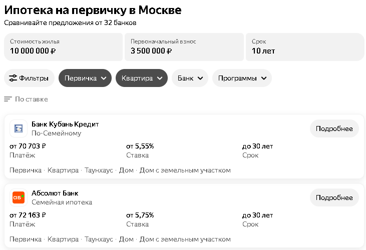Screen dimensions: 366x250
Task: Select the Семейная ипотека program subtitle
Action: tap(62, 202)
